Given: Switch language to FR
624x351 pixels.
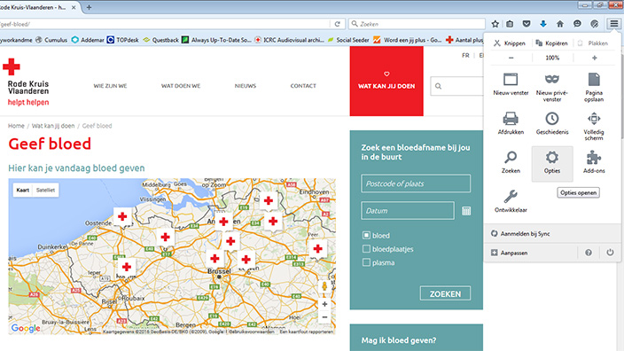Looking at the screenshot, I should coord(465,55).
